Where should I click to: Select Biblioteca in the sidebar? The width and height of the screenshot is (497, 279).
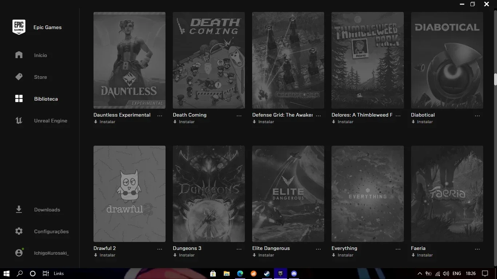click(46, 99)
